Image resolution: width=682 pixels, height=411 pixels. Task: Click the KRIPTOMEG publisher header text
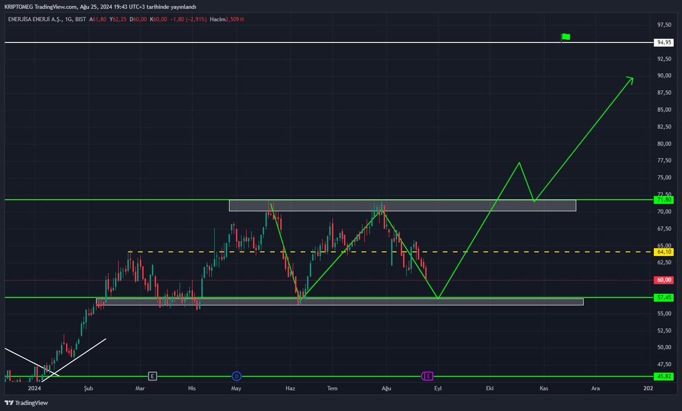19,6
